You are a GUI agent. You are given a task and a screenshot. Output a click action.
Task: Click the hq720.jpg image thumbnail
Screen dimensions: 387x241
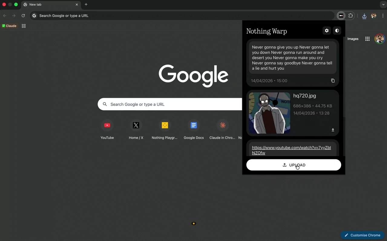point(269,113)
